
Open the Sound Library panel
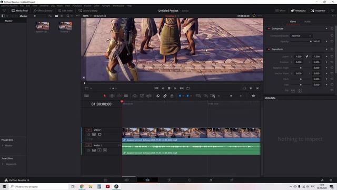coord(88,11)
